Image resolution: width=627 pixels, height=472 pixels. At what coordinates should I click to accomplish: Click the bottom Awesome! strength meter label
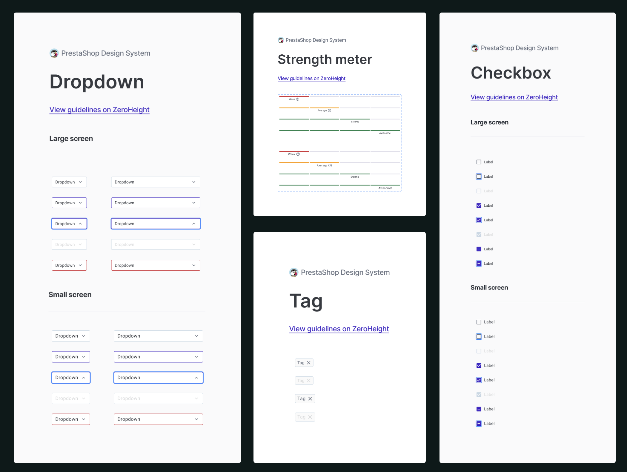(385, 188)
